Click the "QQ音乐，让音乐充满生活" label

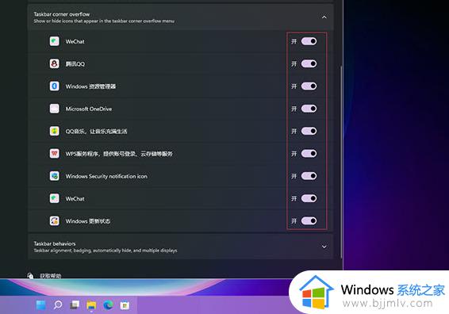click(x=96, y=131)
